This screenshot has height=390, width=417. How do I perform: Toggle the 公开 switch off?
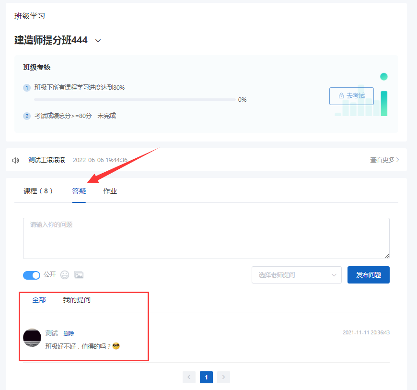tap(31, 275)
